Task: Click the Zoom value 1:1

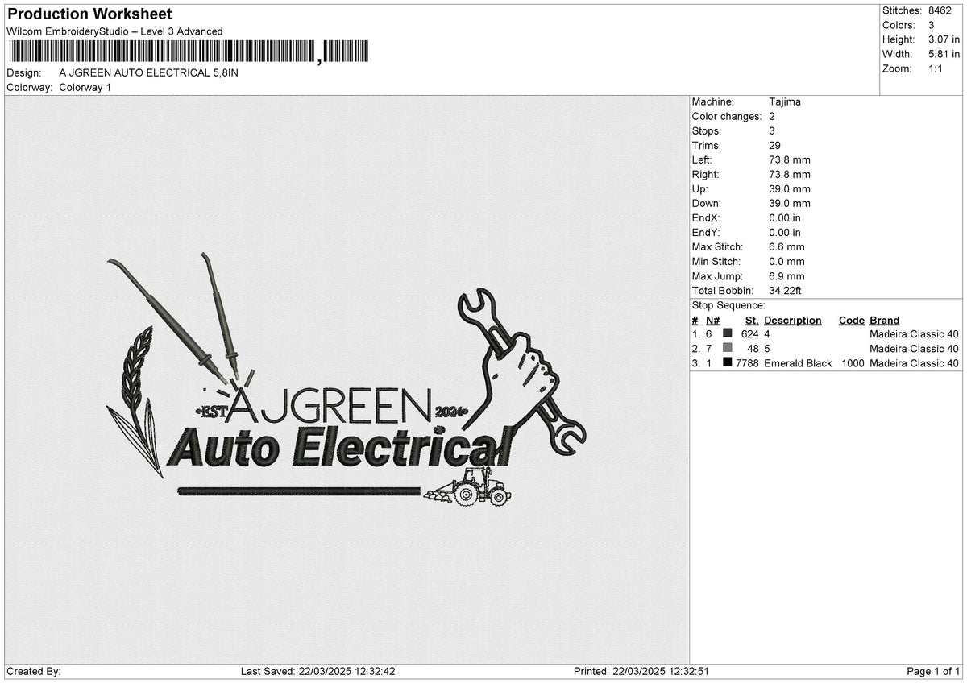Action: click(x=937, y=68)
